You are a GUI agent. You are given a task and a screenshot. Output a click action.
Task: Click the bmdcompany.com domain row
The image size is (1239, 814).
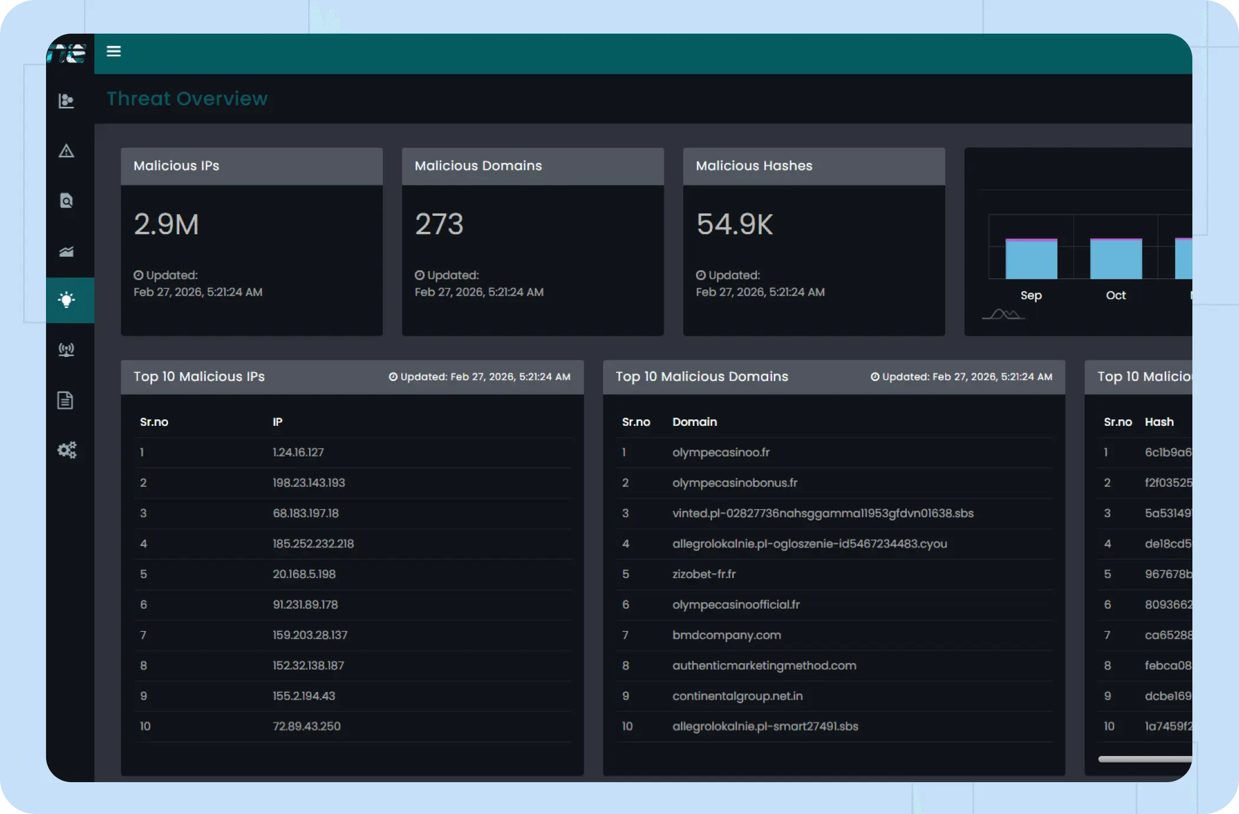(726, 635)
